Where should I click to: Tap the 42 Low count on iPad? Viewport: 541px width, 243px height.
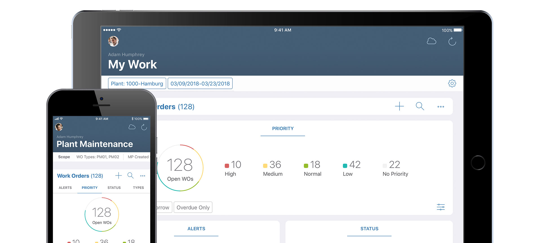click(355, 165)
